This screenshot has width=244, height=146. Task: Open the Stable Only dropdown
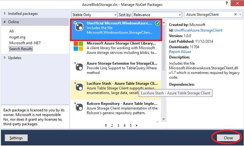(94, 15)
